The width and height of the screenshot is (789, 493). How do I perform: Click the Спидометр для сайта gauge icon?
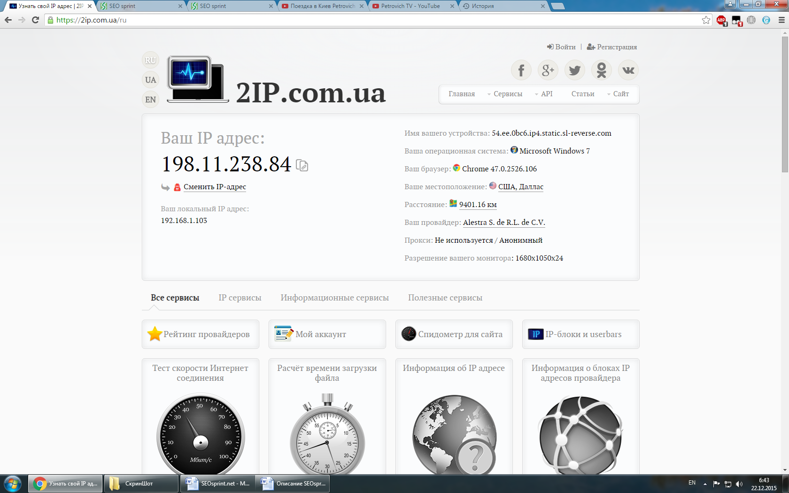pos(409,334)
